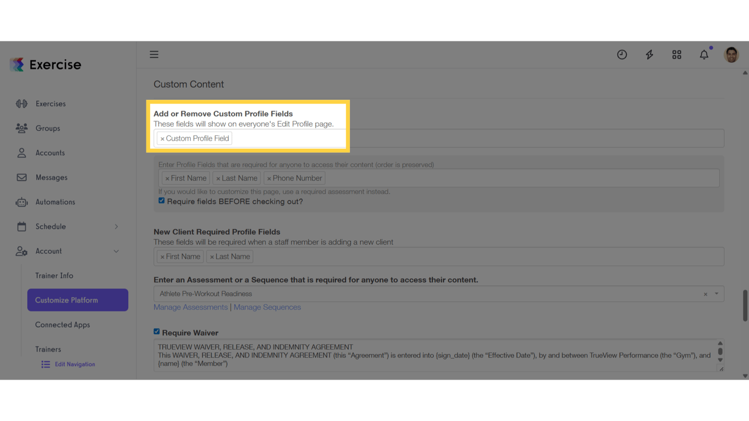Click the Exercise logo icon
This screenshot has height=421, width=749.
16,64
